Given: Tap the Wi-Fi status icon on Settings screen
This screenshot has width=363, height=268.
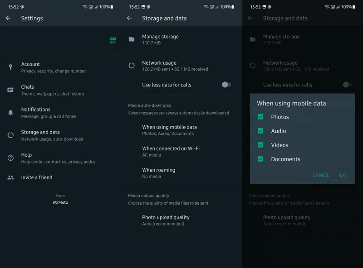Looking at the screenshot, I should pos(85,7).
